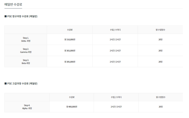Click the 월 365,000원 fee cell
The height and width of the screenshot is (118, 189).
point(70,51)
